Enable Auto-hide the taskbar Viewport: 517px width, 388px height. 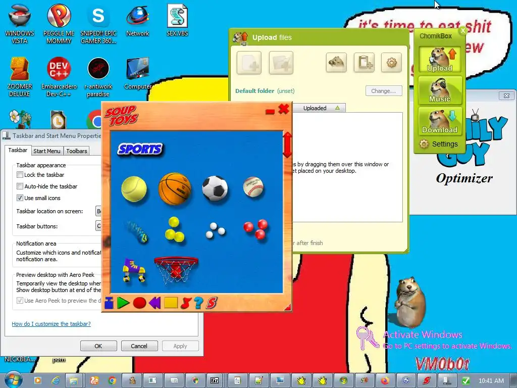coord(20,186)
